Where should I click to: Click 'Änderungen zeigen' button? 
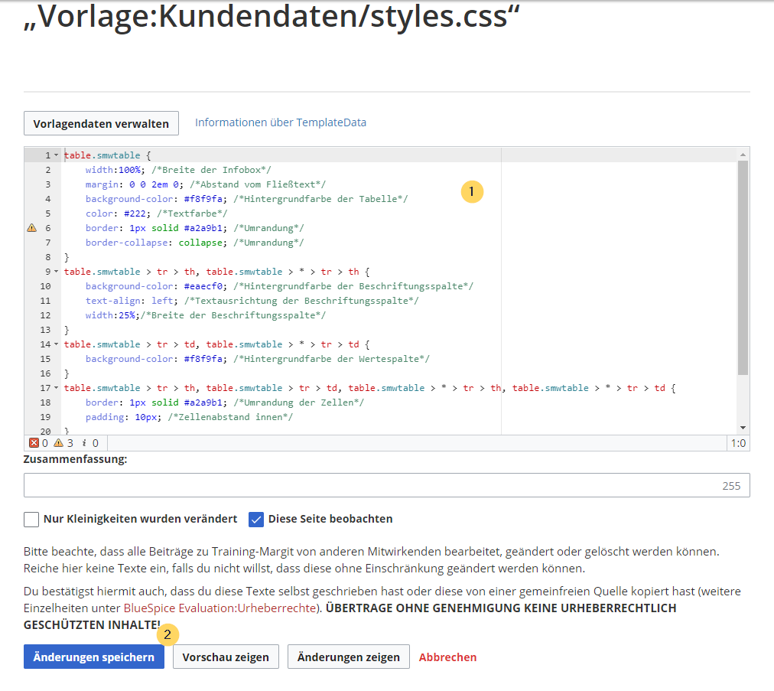[349, 657]
